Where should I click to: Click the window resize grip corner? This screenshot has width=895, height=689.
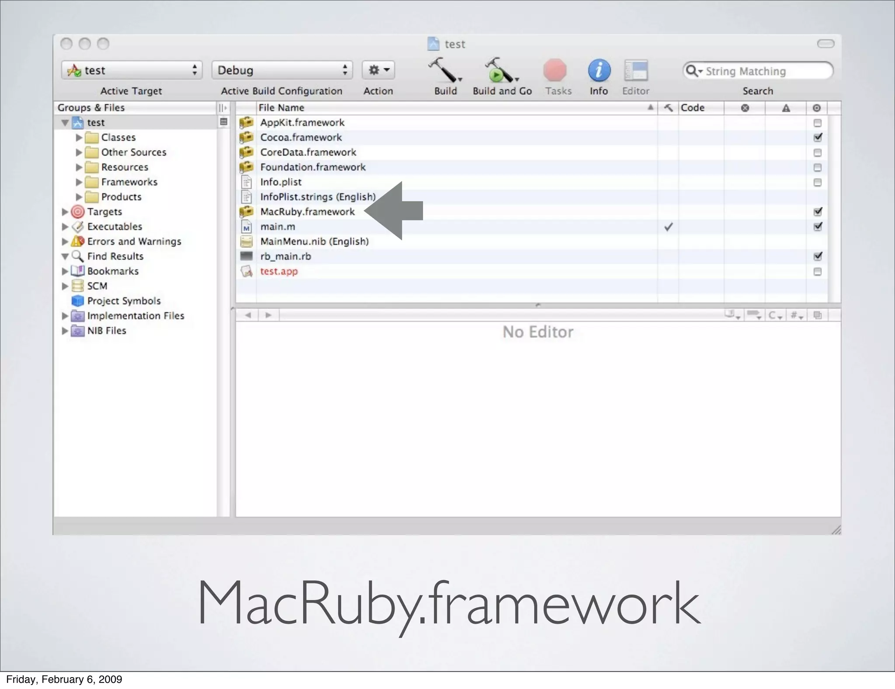836,530
